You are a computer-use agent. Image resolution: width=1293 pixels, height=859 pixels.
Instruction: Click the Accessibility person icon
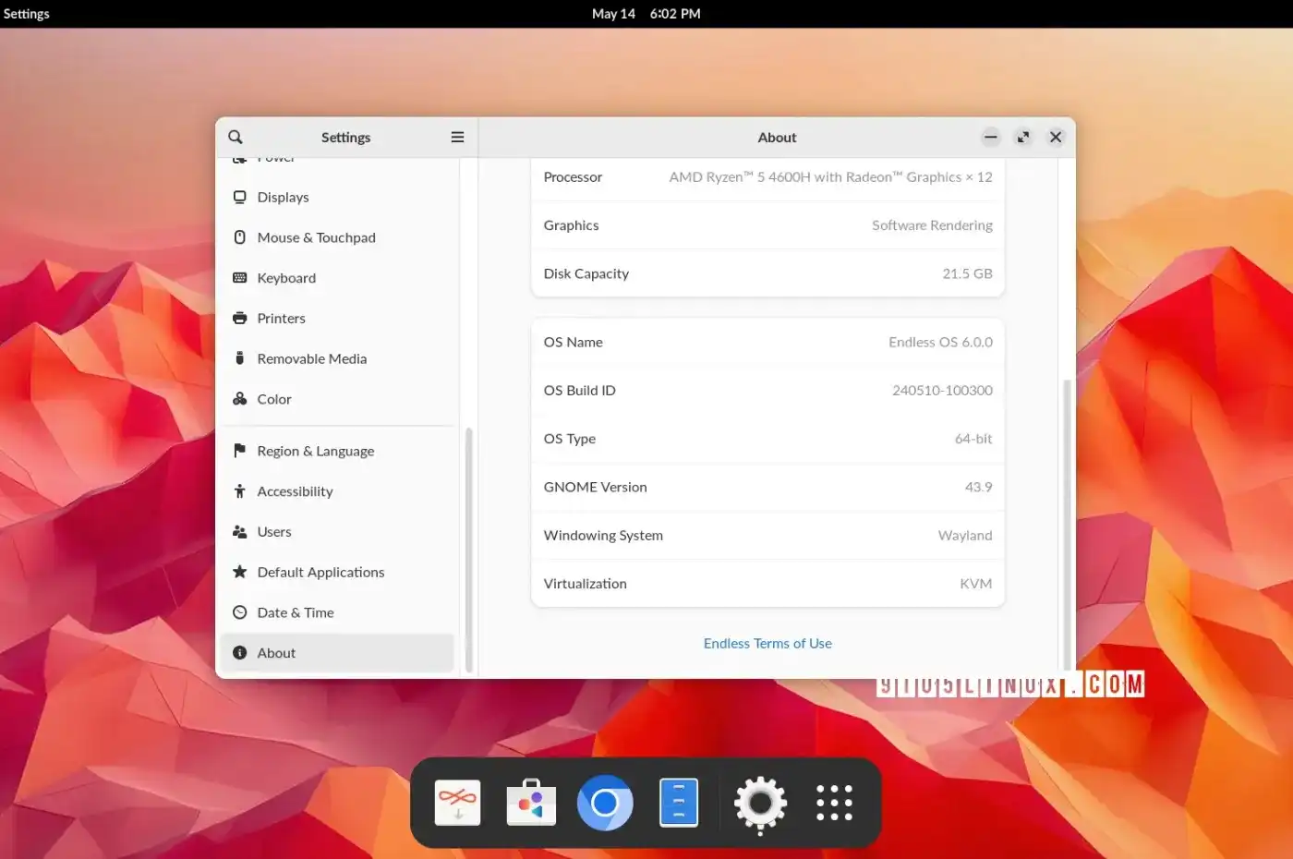coord(240,491)
